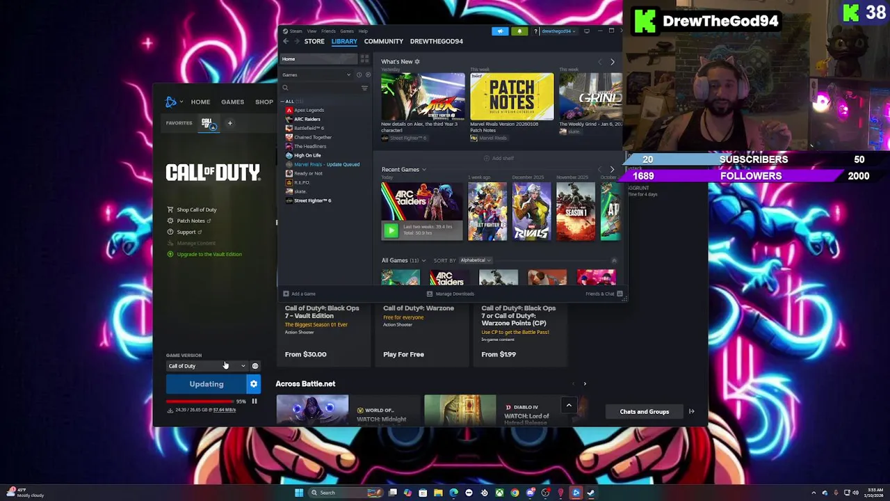Go forward with Steam forward arrow
The width and height of the screenshot is (890, 501).
click(296, 42)
